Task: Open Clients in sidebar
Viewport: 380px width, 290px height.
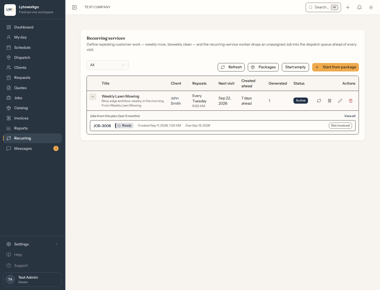Action: 32,67
